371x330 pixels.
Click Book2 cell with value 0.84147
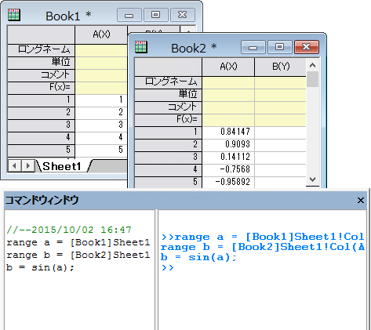(228, 132)
